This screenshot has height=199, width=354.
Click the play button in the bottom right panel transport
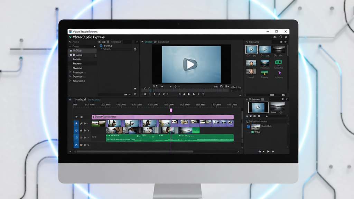268,151
